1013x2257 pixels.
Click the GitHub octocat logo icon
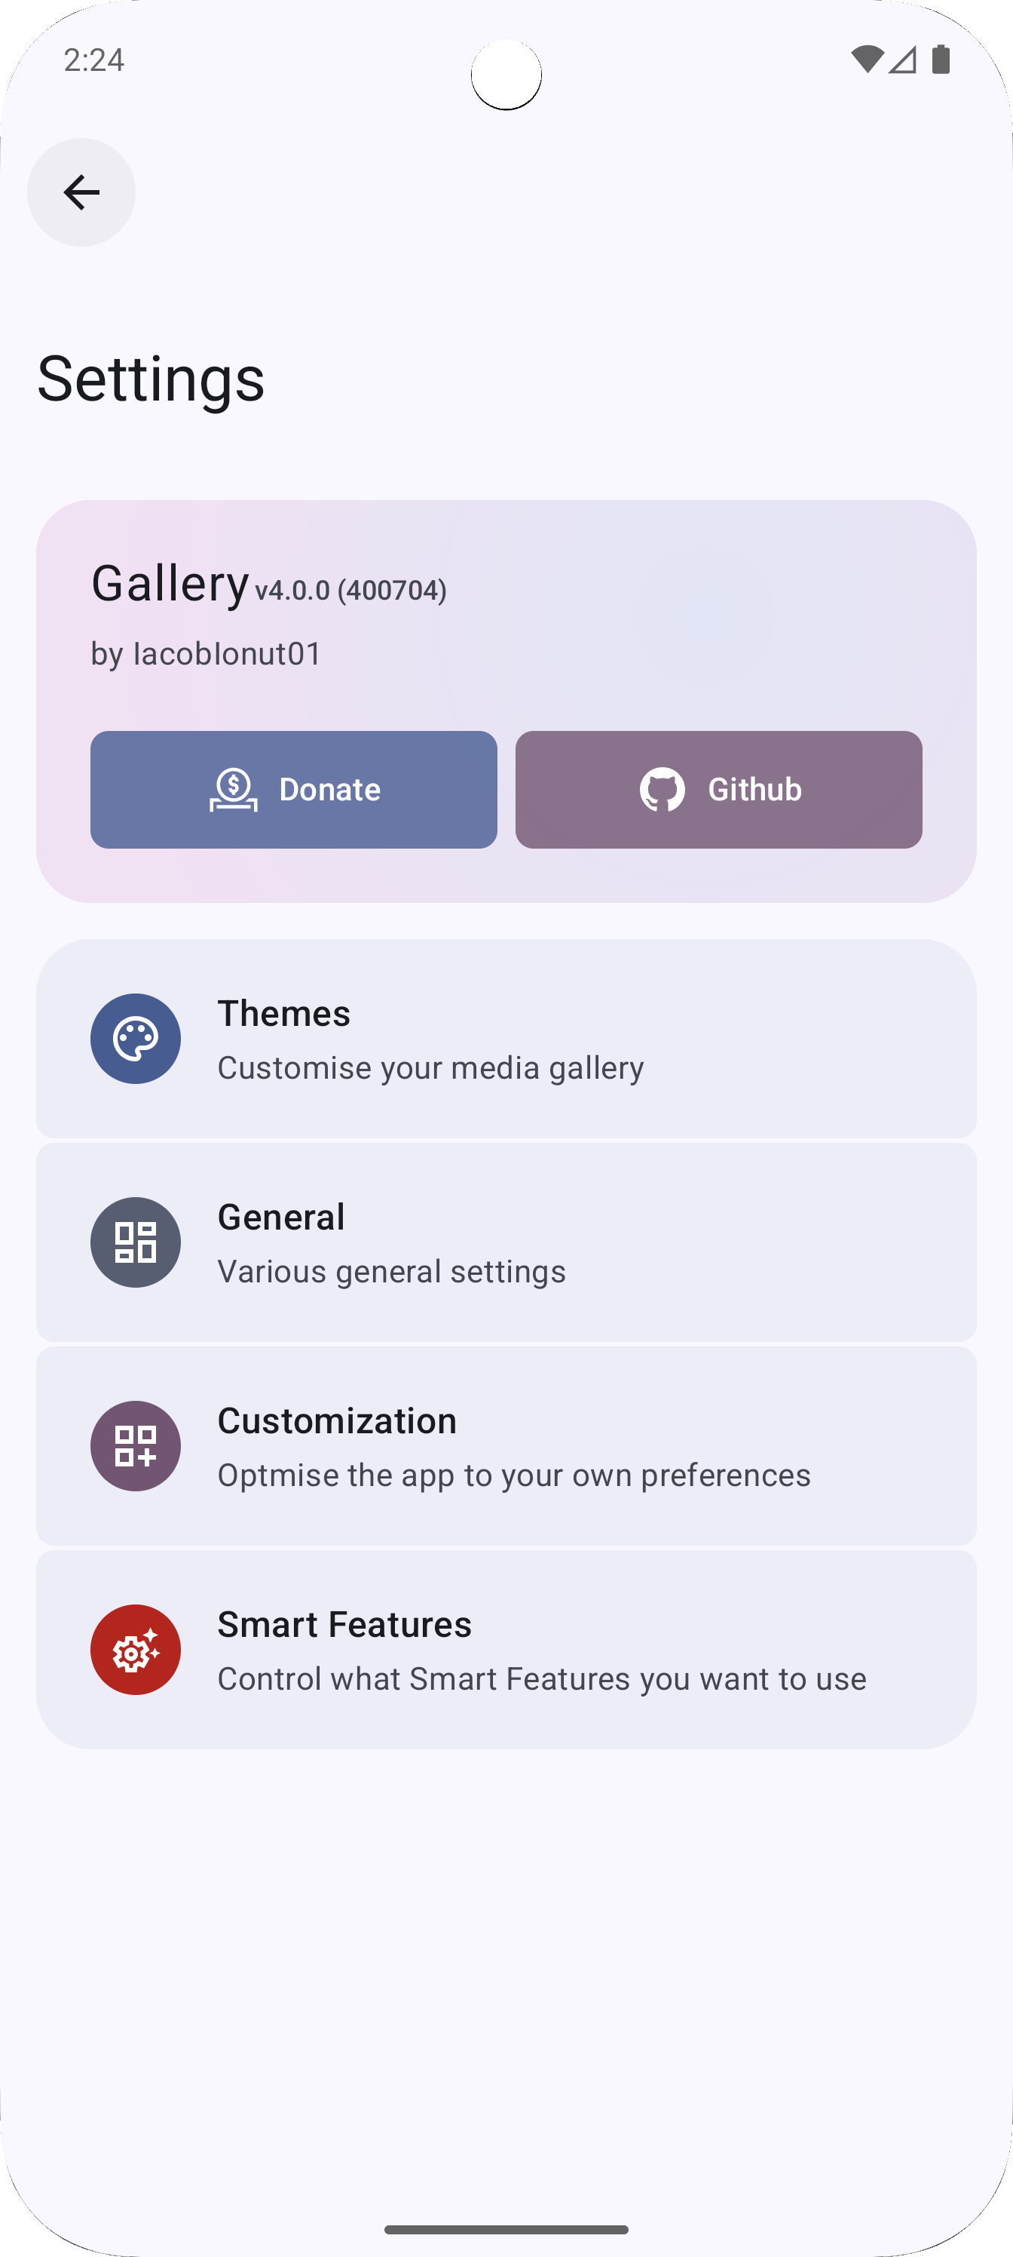click(x=662, y=790)
